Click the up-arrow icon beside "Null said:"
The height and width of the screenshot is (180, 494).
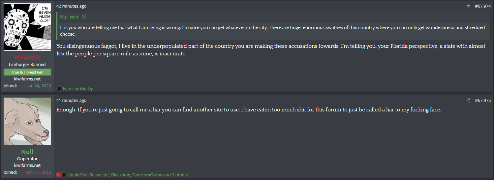point(84,17)
